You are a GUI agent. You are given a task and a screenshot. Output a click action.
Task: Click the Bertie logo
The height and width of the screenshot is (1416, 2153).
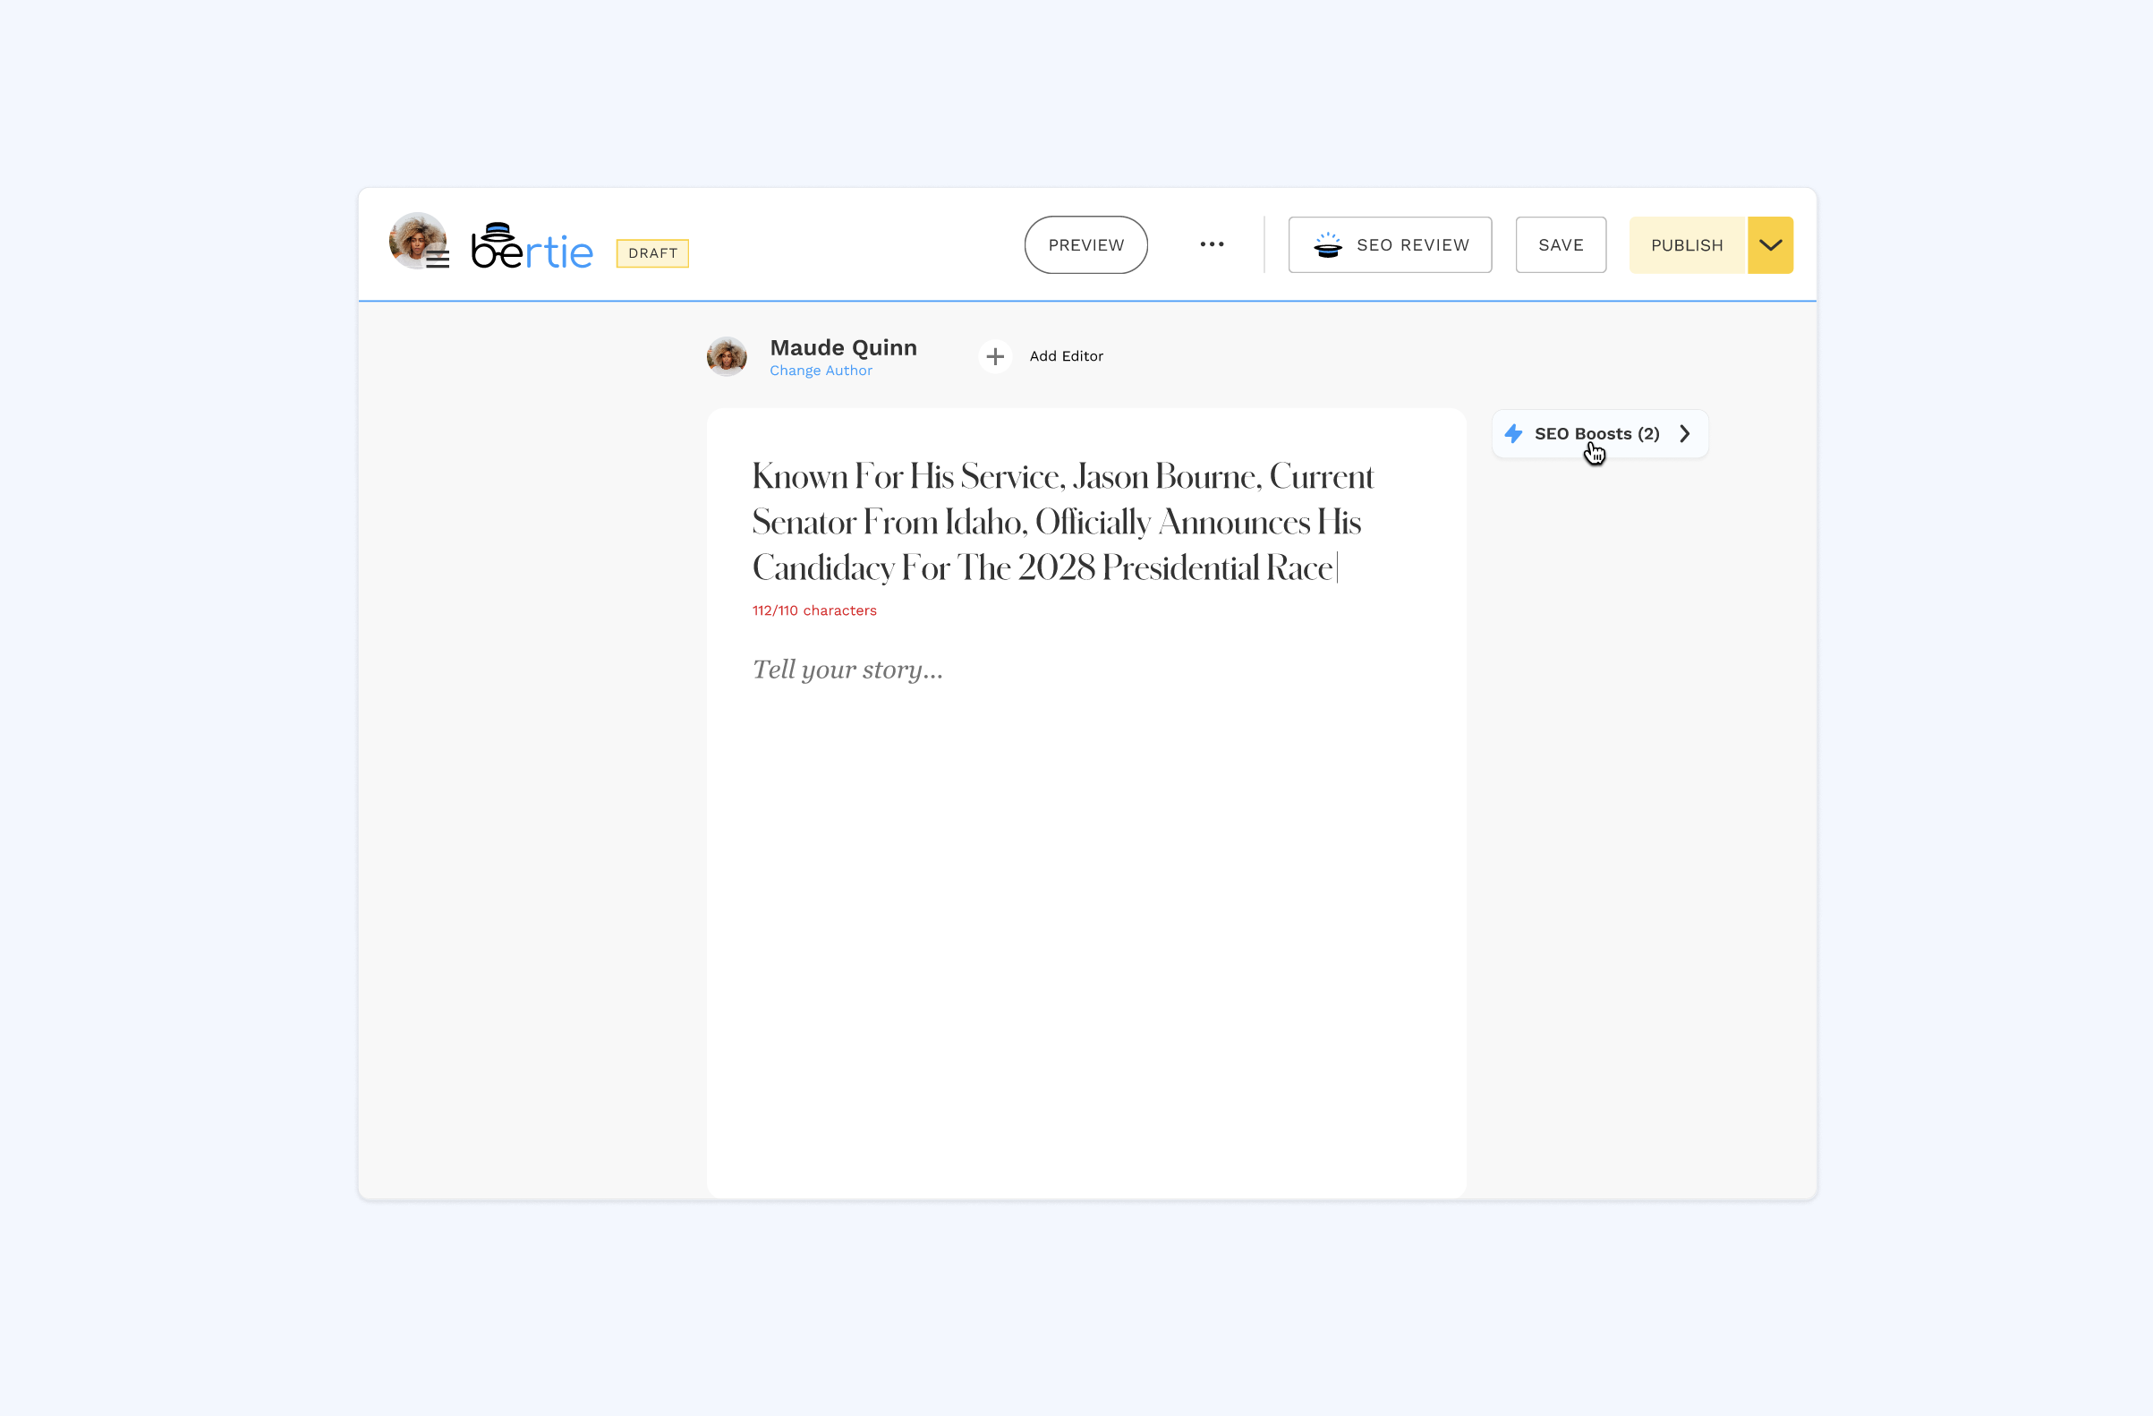(x=532, y=247)
